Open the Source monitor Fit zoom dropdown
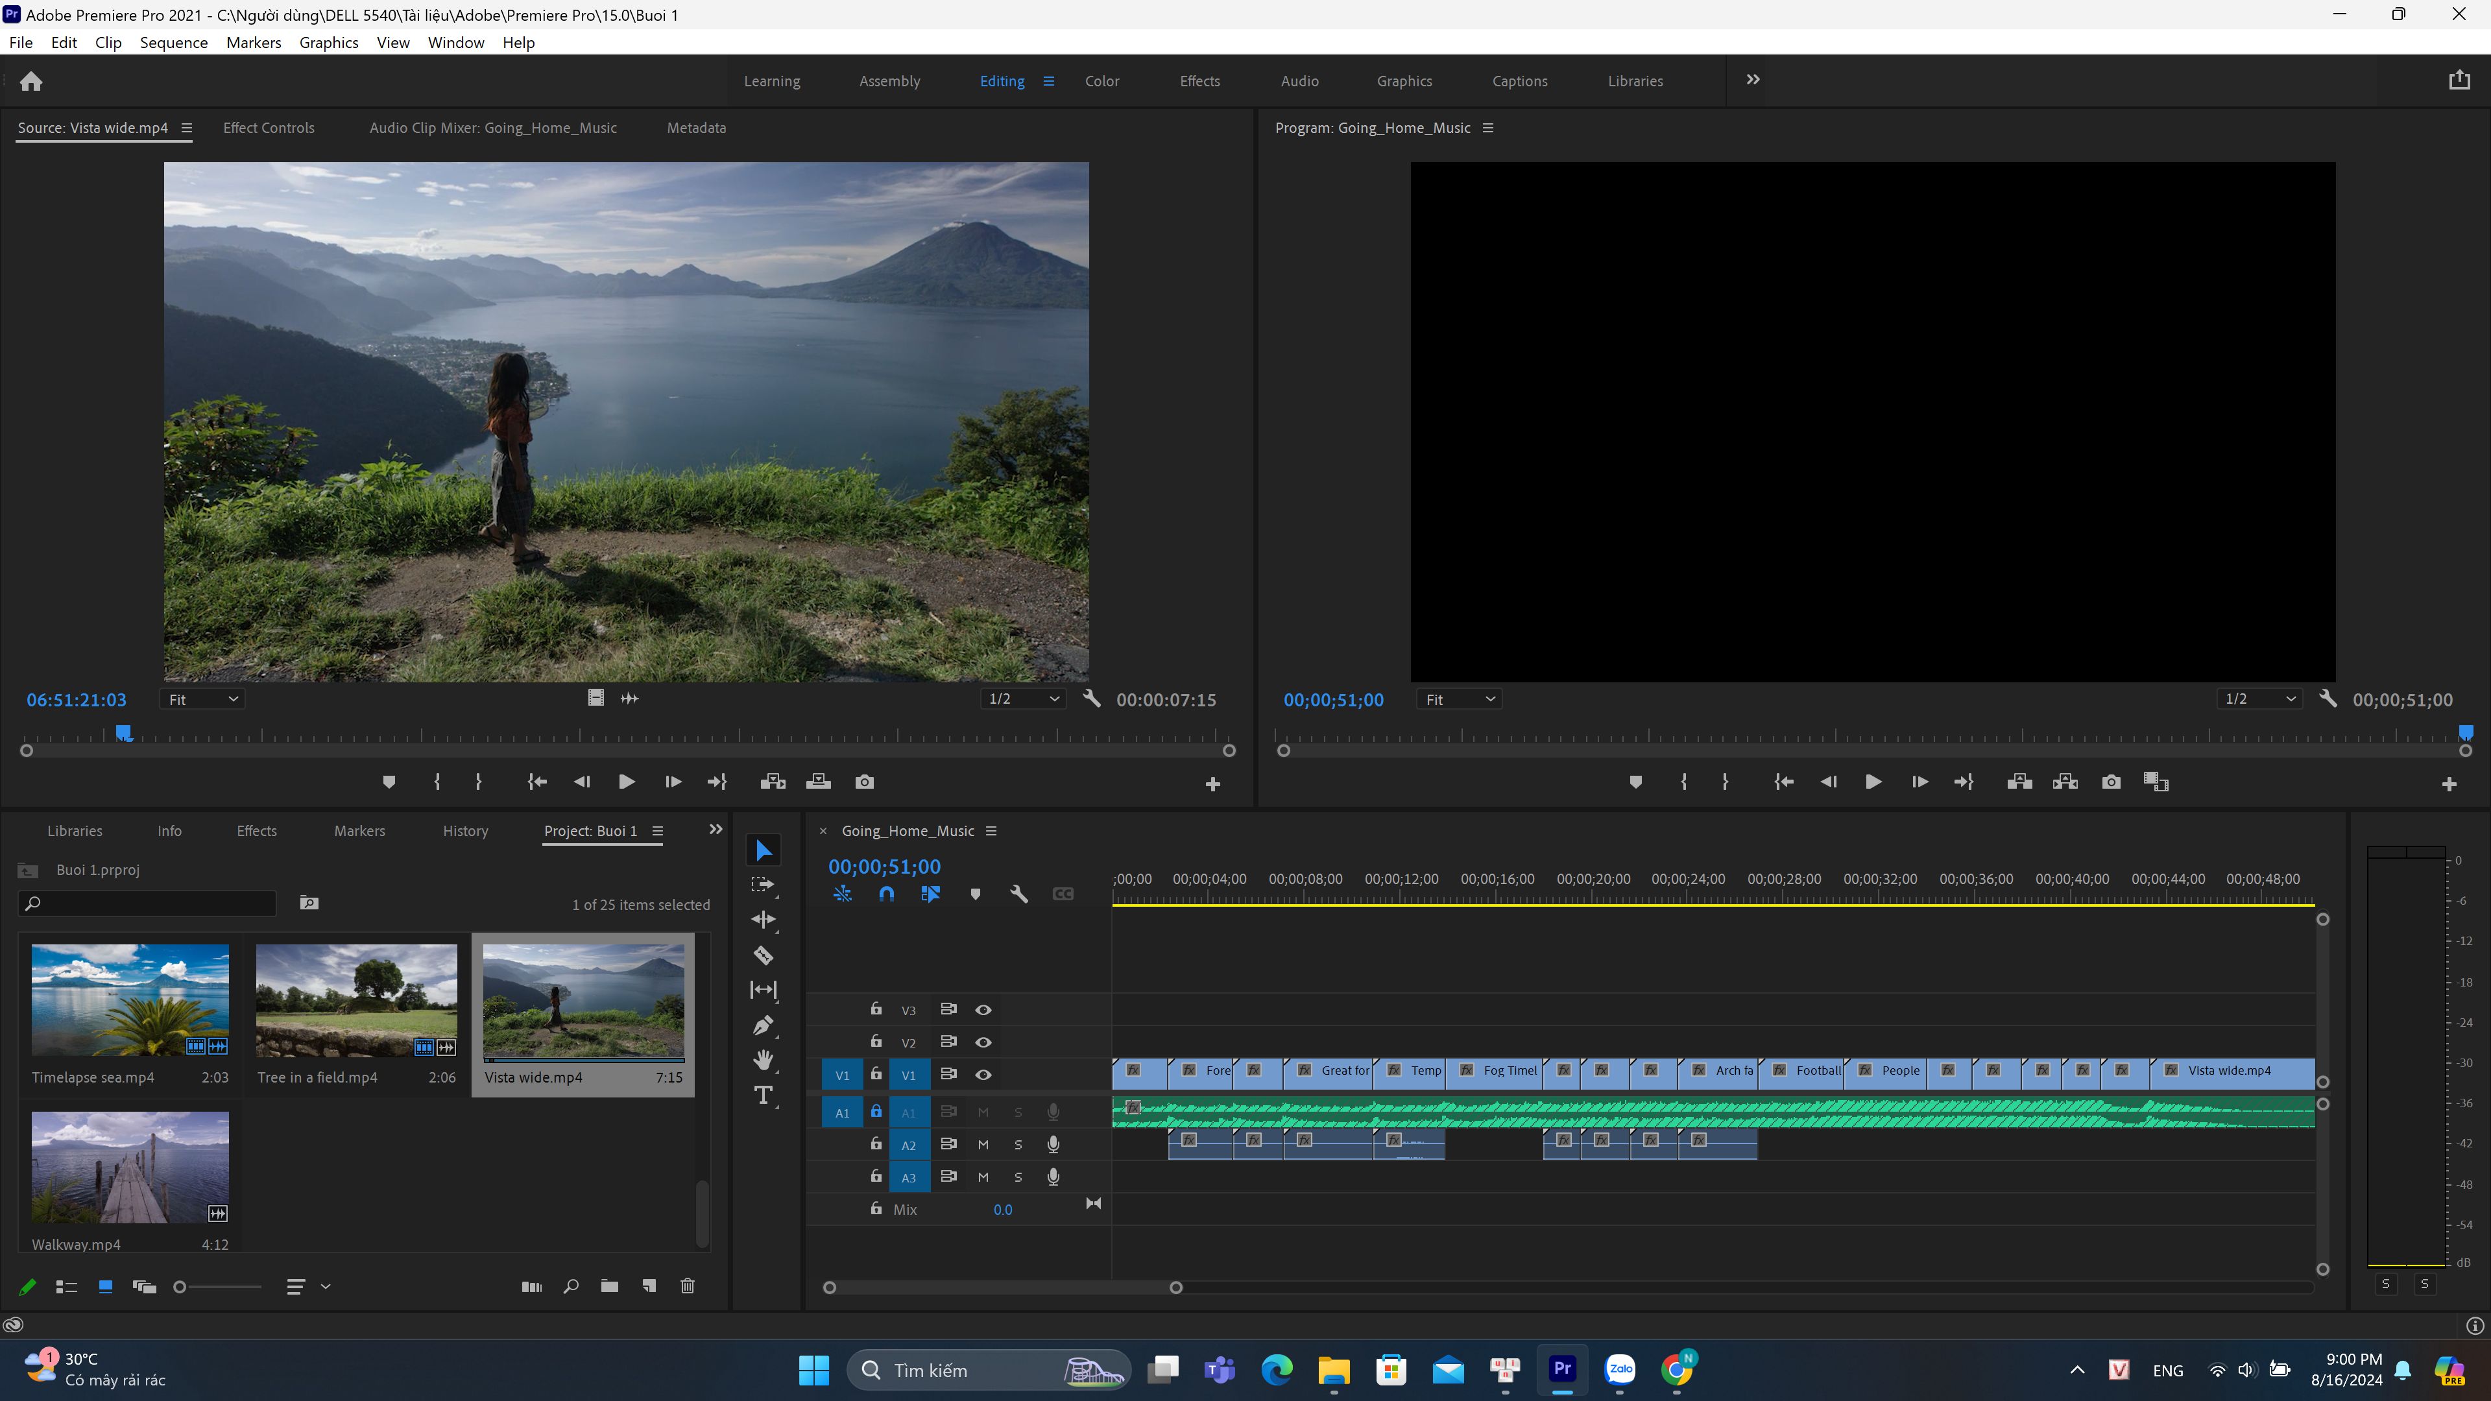Image resolution: width=2491 pixels, height=1401 pixels. (x=202, y=699)
